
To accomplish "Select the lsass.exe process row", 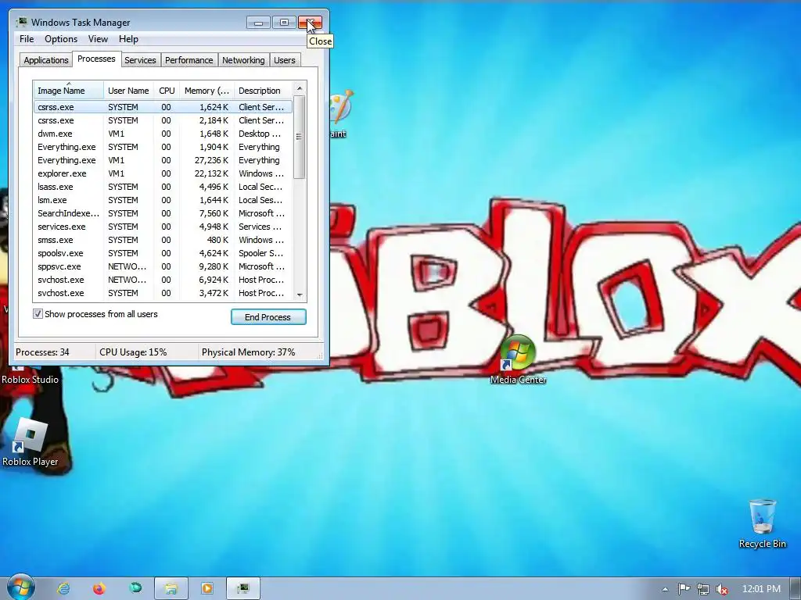I will point(163,187).
